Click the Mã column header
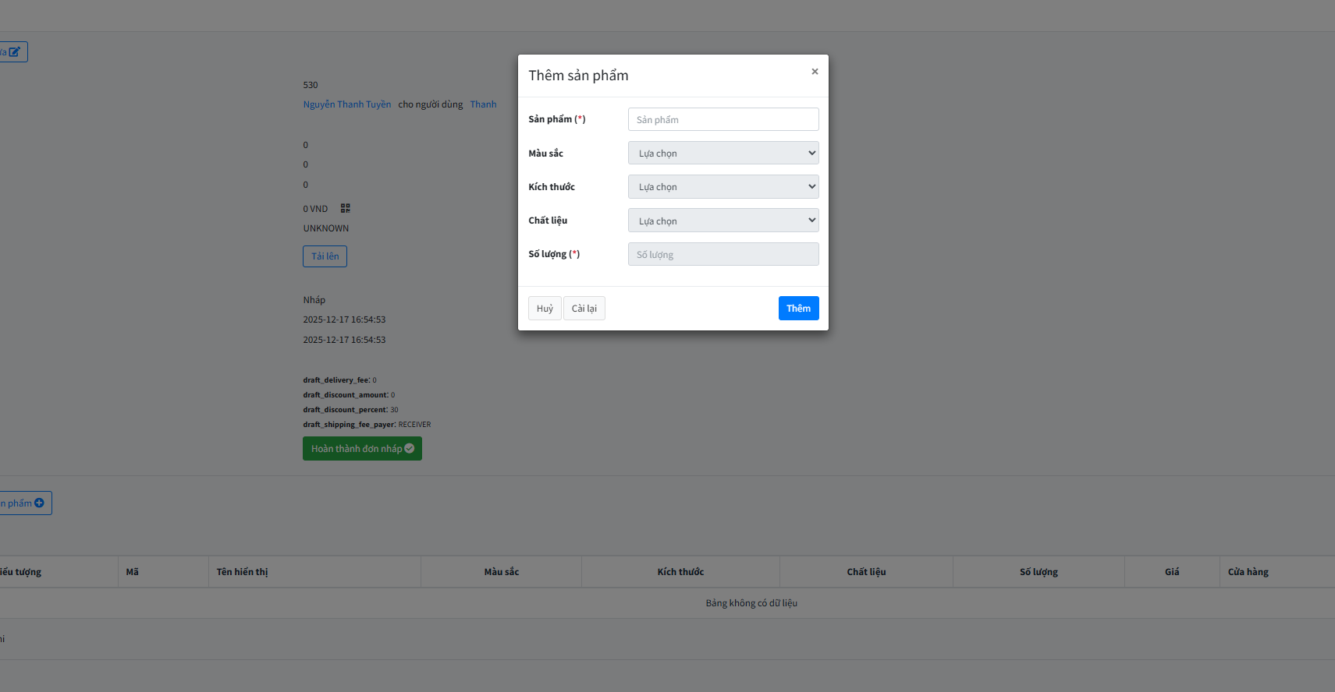Viewport: 1335px width, 692px height. [x=133, y=572]
